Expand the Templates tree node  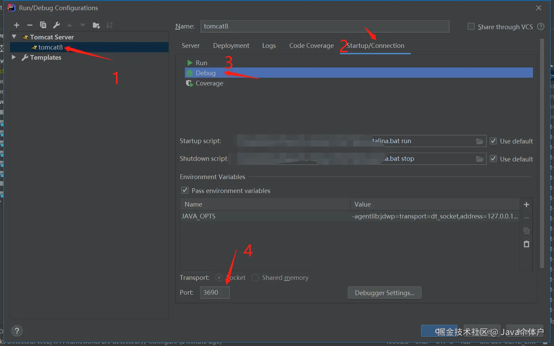[14, 57]
